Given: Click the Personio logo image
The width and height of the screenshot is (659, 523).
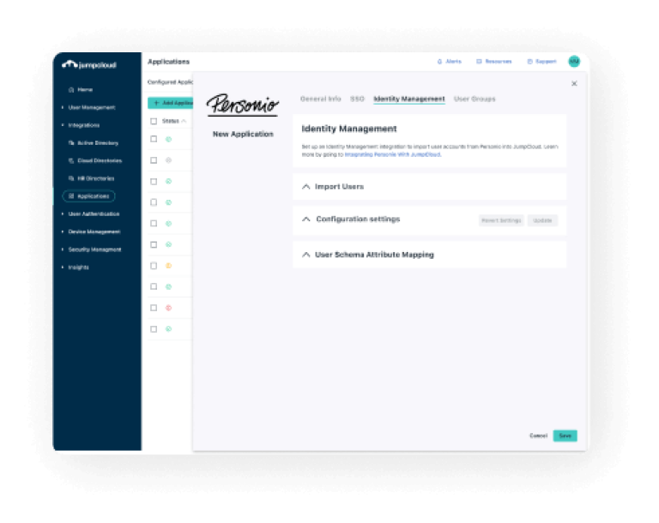Looking at the screenshot, I should (243, 105).
